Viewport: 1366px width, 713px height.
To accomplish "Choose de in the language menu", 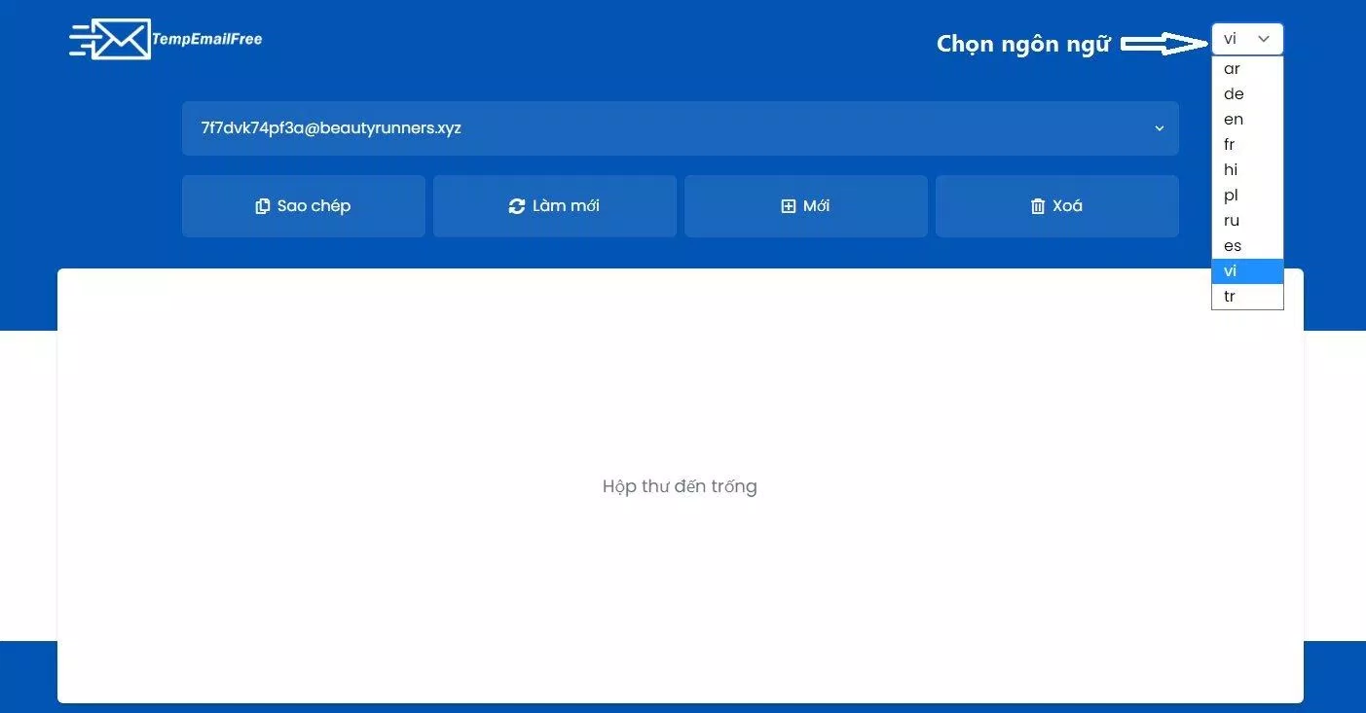I will [x=1233, y=93].
